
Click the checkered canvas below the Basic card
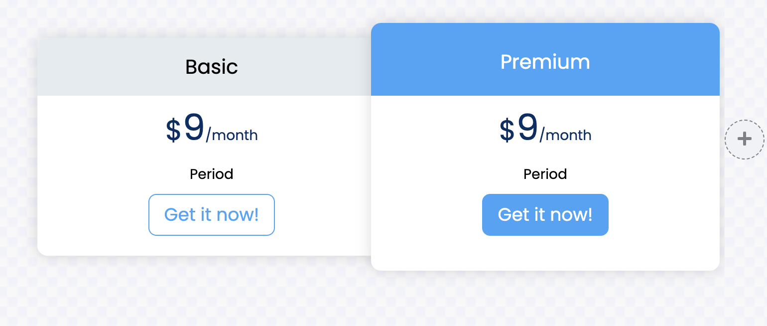click(x=199, y=294)
